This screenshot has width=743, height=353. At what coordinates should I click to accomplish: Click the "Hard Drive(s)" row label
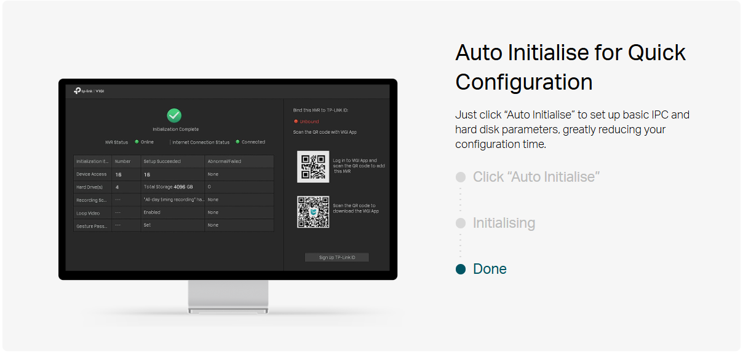[89, 187]
